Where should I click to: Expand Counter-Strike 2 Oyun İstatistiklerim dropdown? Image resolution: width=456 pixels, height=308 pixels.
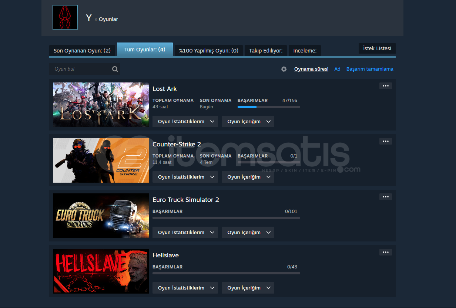[185, 177]
